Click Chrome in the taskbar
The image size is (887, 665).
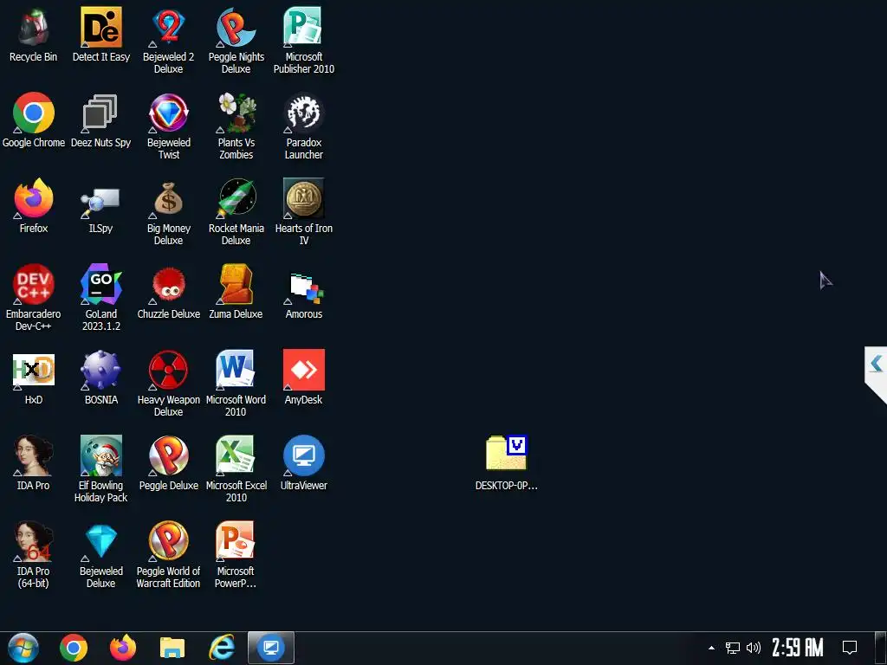74,648
